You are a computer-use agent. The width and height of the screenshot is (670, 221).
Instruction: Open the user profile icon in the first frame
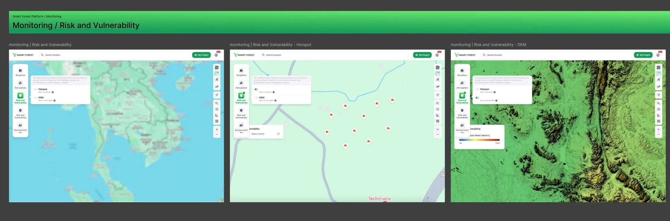(x=216, y=55)
